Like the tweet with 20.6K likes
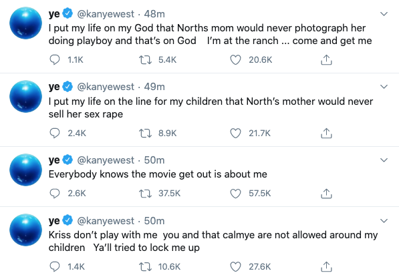The image size is (399, 279). click(x=235, y=60)
